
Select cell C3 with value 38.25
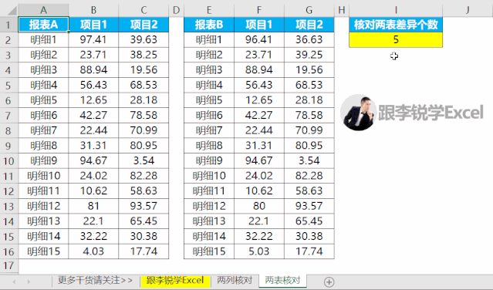click(x=144, y=55)
